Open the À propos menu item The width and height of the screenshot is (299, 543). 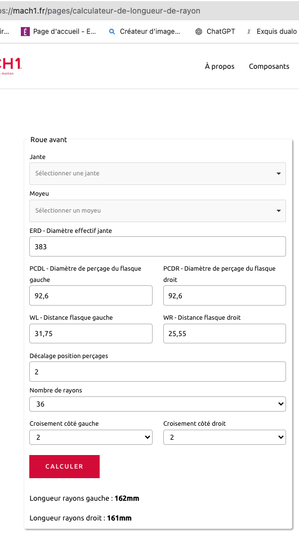220,66
